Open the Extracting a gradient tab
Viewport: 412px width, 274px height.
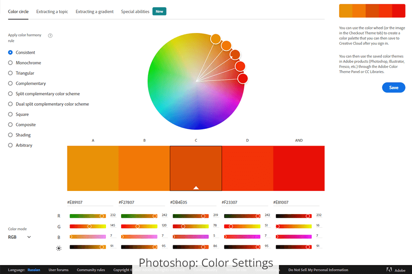(x=94, y=12)
